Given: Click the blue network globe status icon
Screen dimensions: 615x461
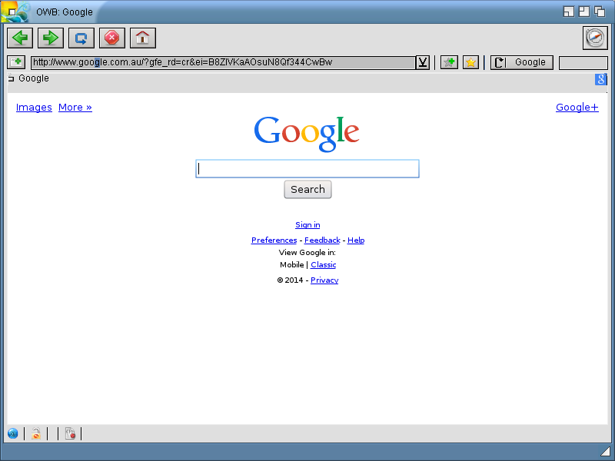Looking at the screenshot, I should coord(13,433).
